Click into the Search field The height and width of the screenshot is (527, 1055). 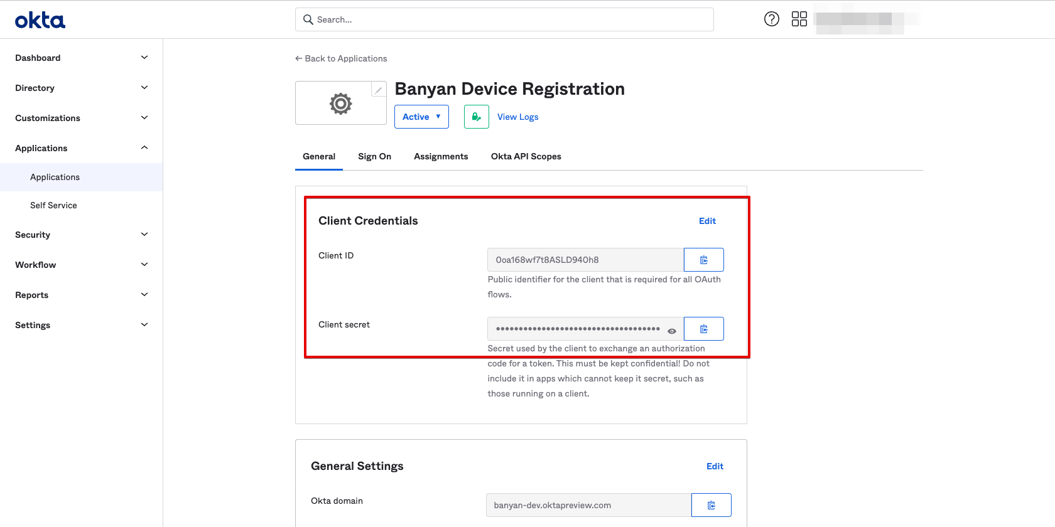pyautogui.click(x=504, y=19)
